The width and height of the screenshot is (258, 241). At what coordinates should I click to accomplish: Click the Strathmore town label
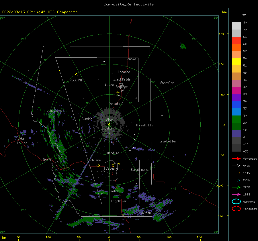tap(139, 170)
